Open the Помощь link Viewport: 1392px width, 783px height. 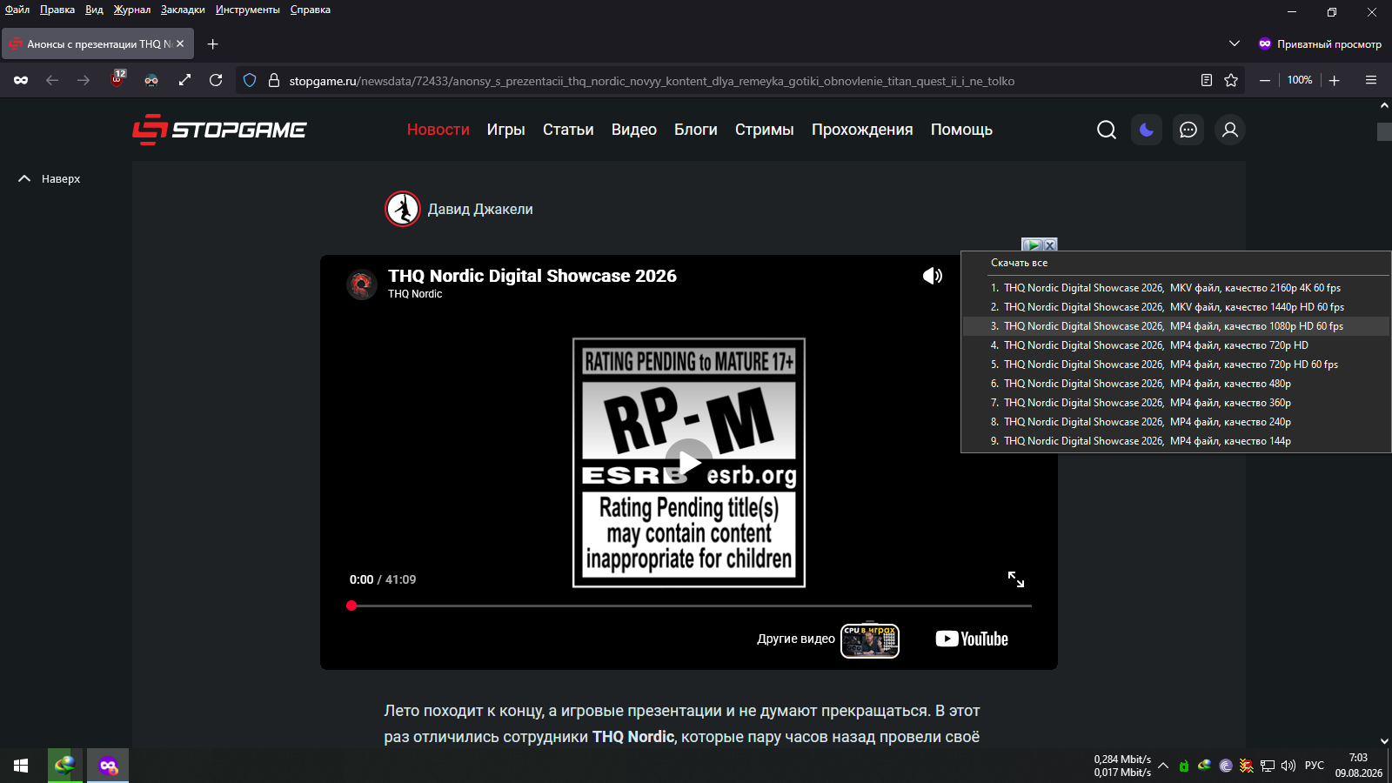coord(961,130)
